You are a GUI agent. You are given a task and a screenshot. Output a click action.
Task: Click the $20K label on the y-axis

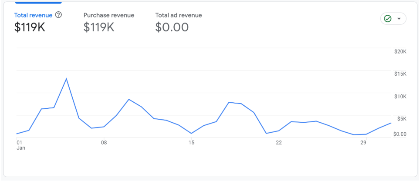400,51
